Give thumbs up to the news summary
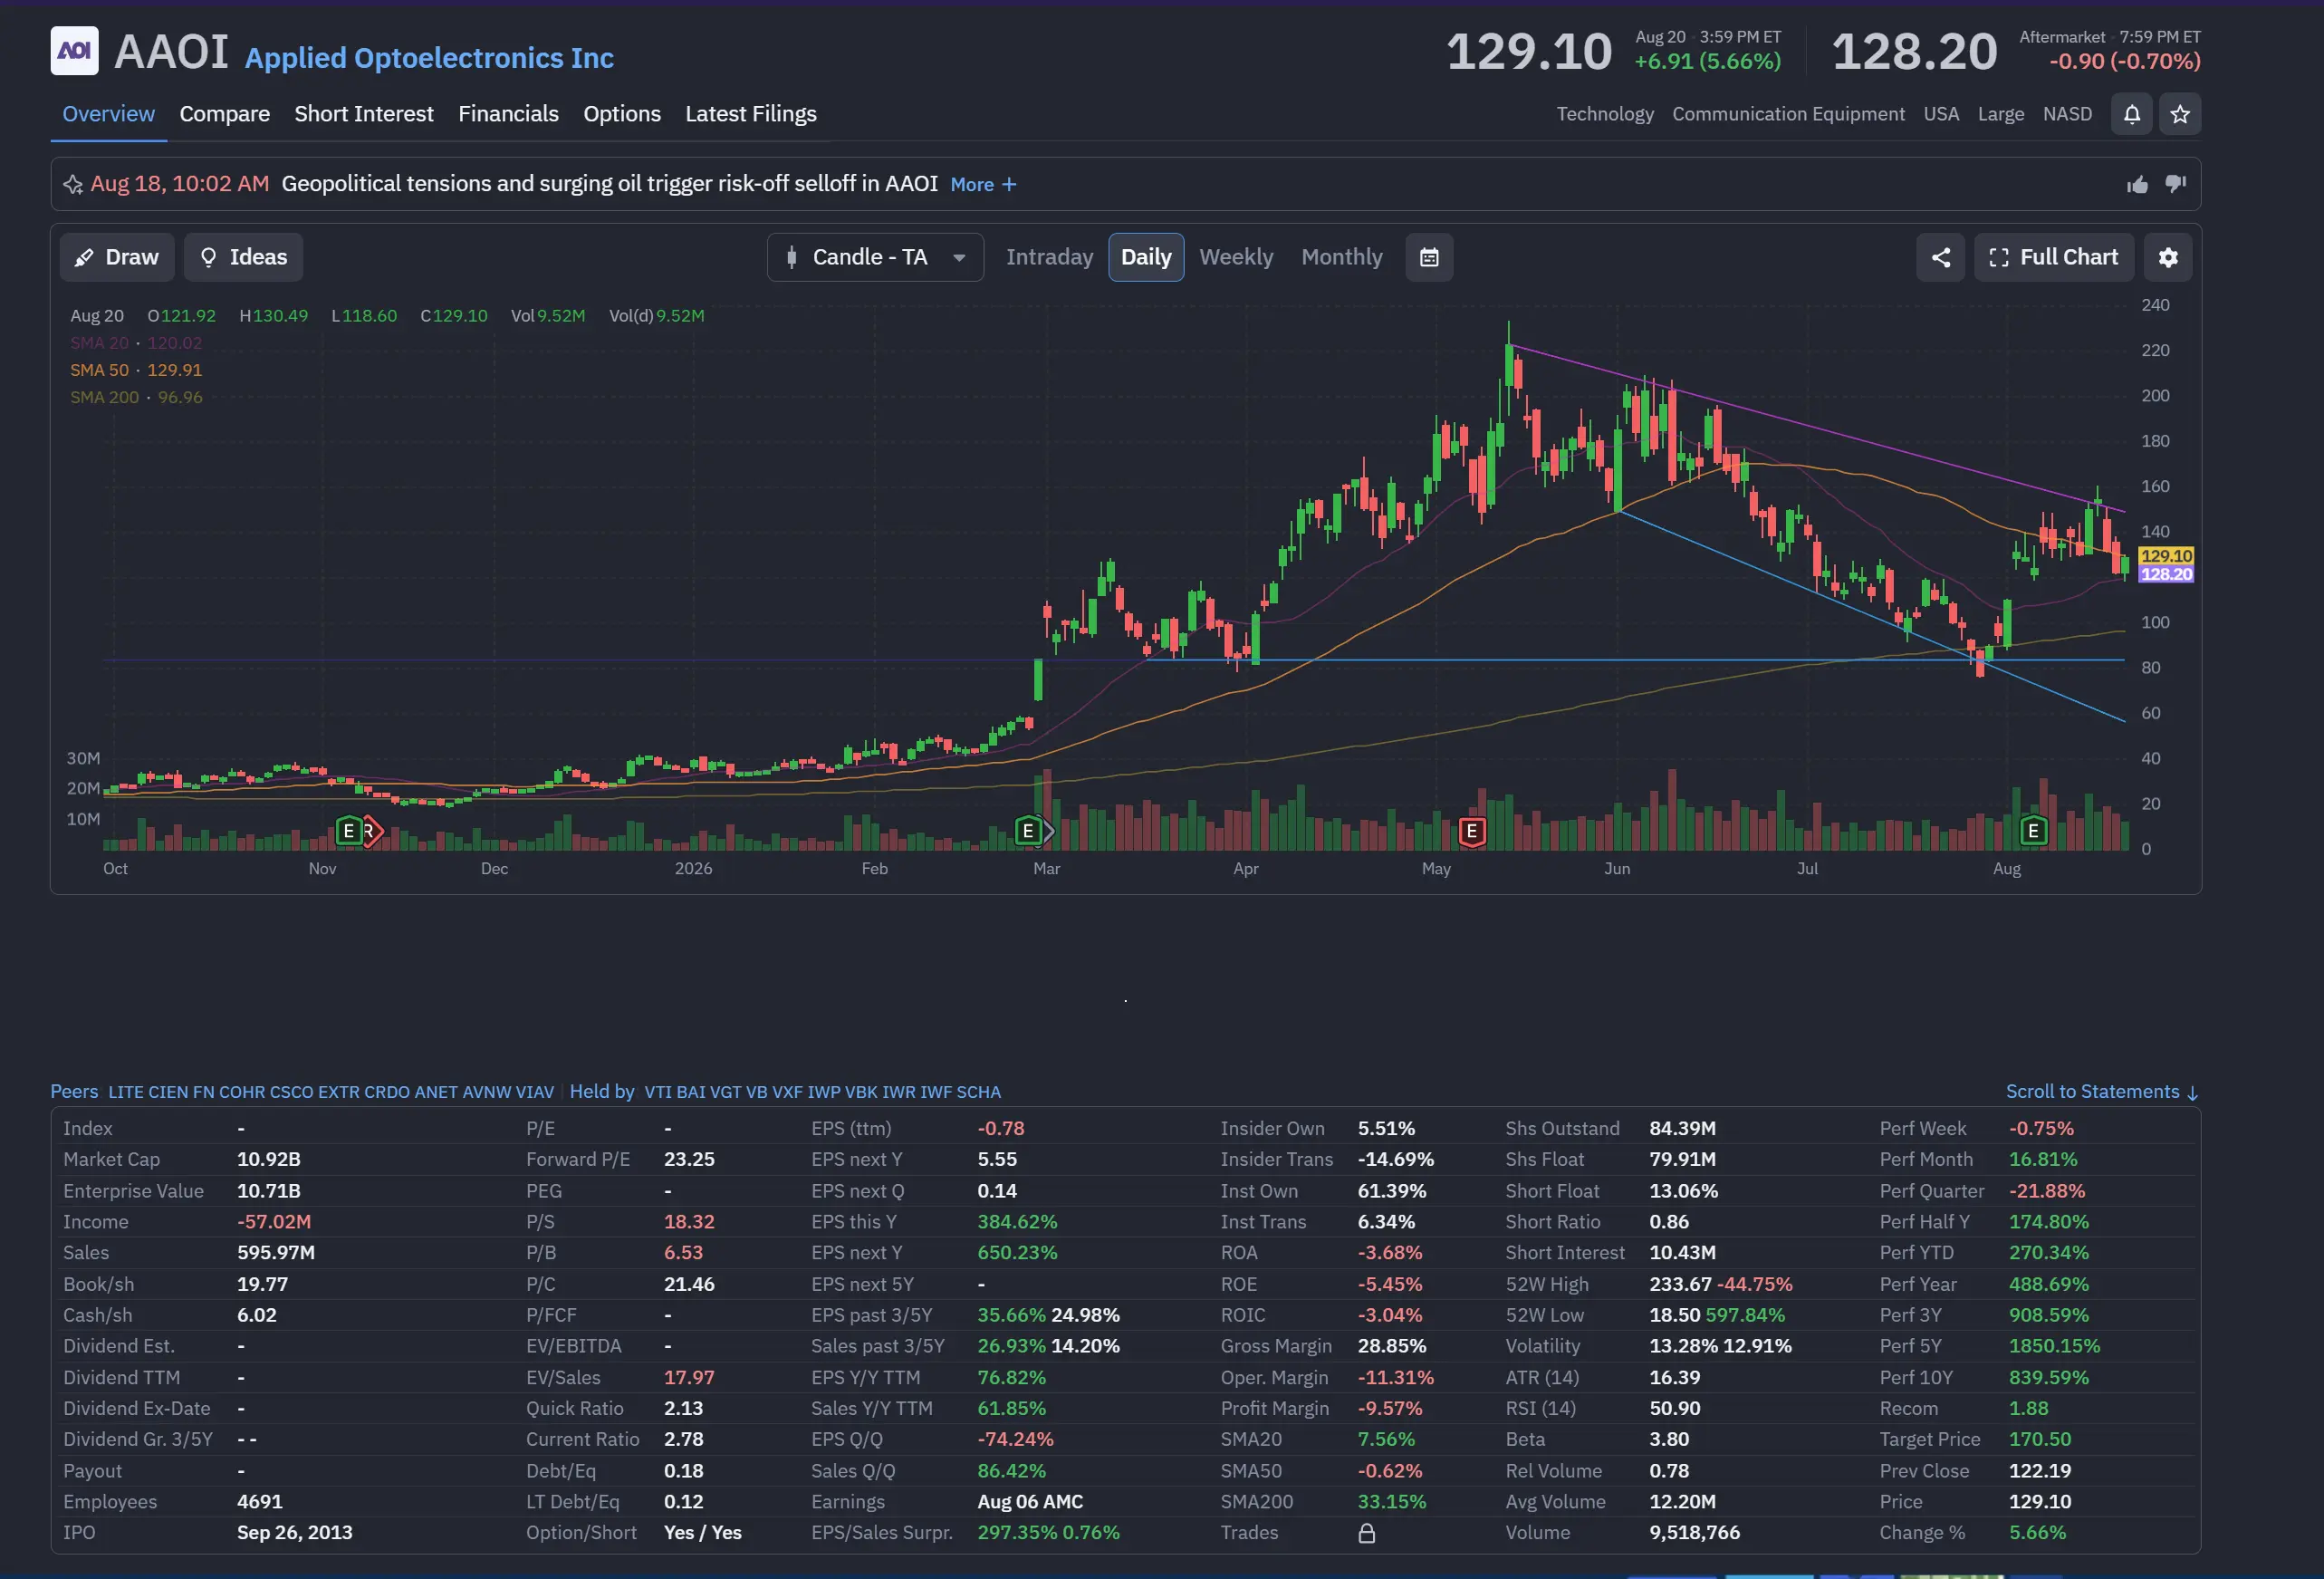The height and width of the screenshot is (1579, 2324). coord(2137,184)
